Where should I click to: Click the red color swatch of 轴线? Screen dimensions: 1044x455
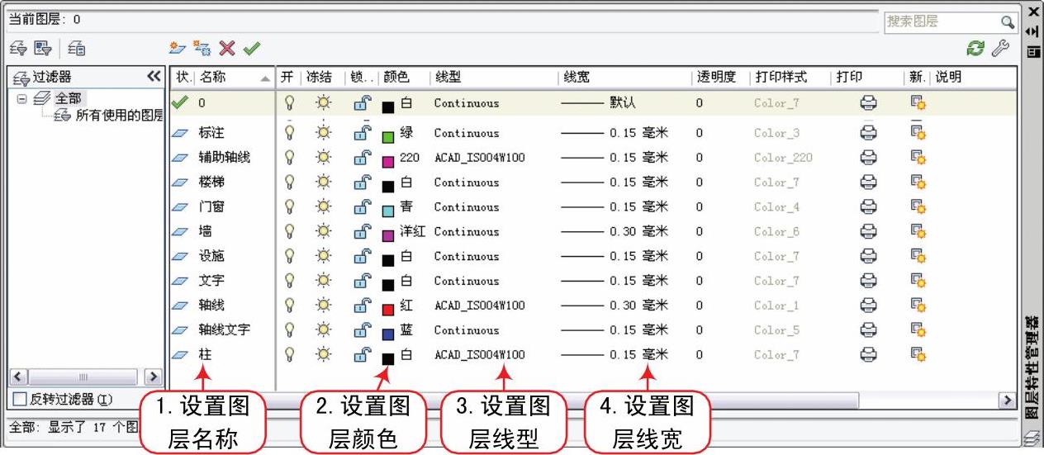pyautogui.click(x=388, y=310)
